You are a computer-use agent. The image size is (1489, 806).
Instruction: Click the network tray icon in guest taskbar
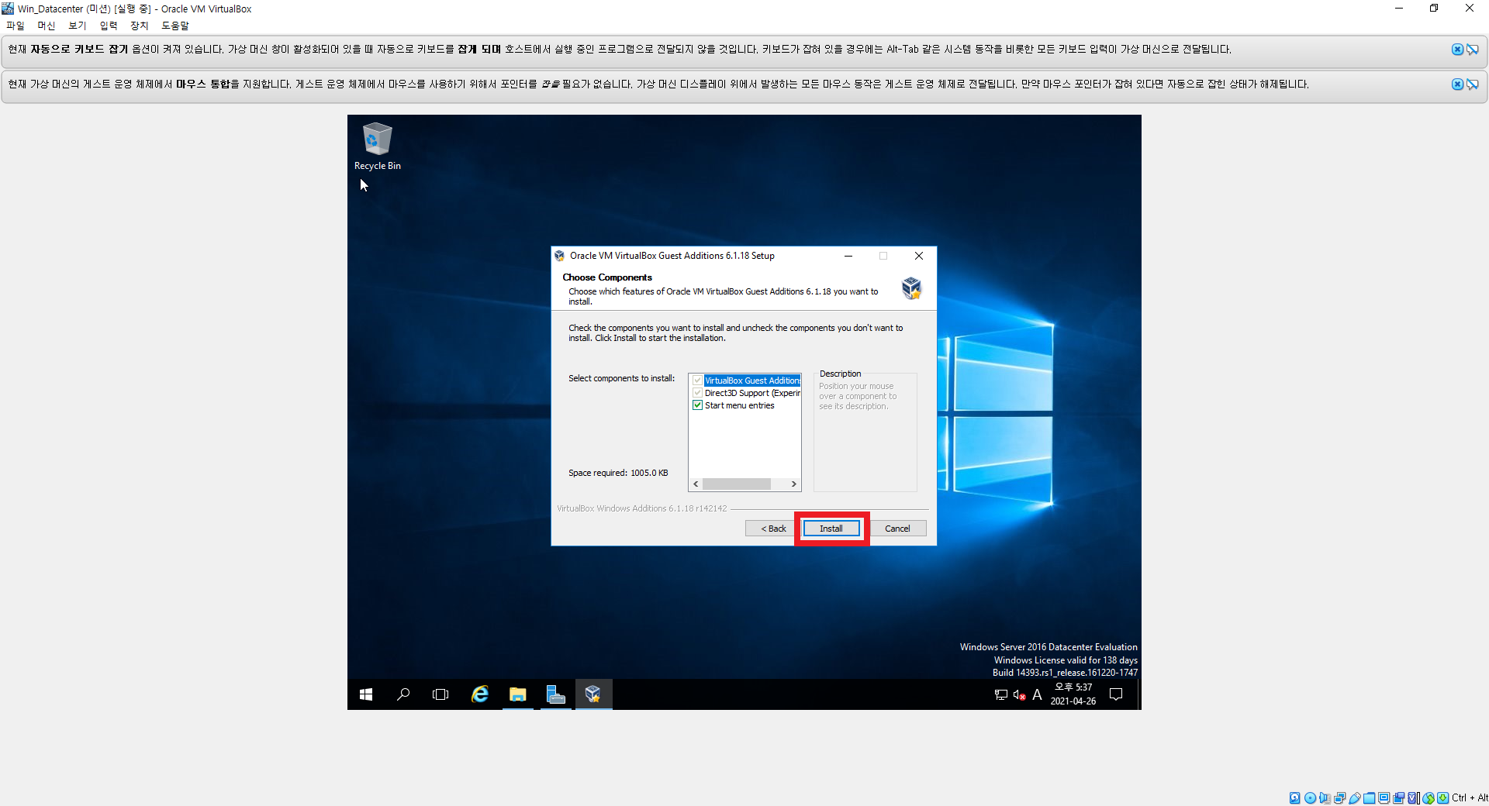(1001, 695)
